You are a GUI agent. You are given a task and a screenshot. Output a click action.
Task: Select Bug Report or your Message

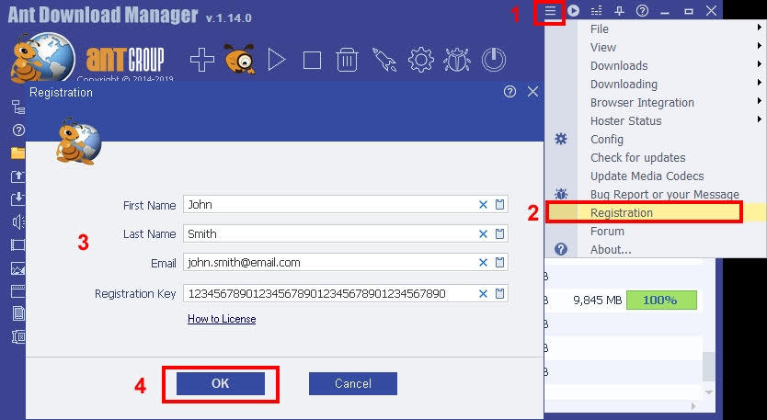[655, 194]
